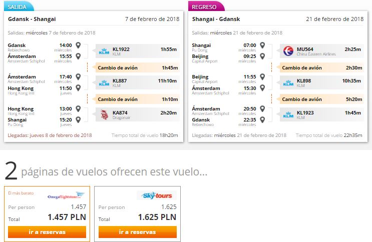Click the map pin beside Shangai 15:20 arrival
This screenshot has width=372, height=242.
point(78,119)
